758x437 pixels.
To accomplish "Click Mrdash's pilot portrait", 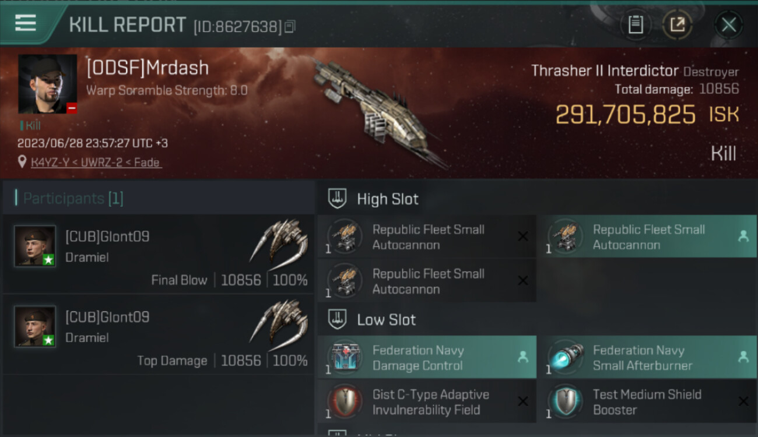I will [x=47, y=84].
